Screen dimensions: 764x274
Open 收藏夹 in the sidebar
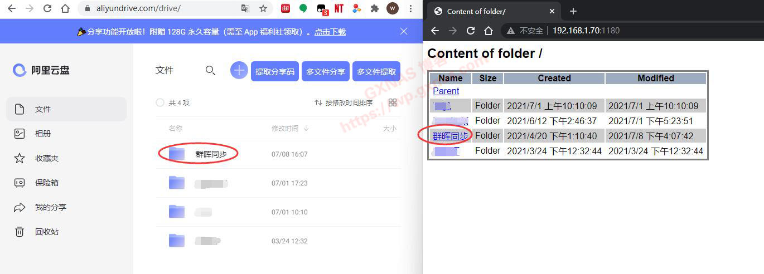pyautogui.click(x=66, y=158)
